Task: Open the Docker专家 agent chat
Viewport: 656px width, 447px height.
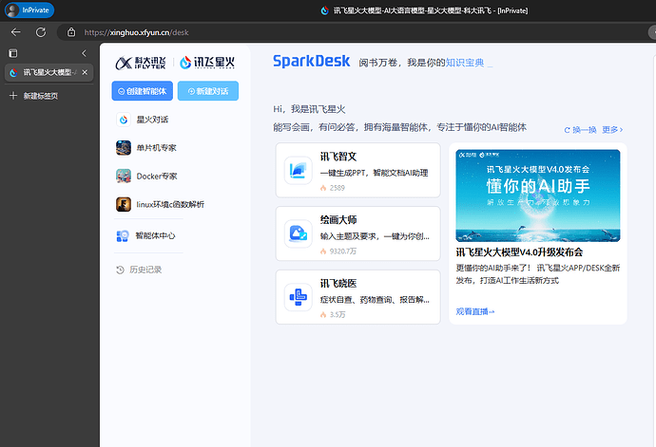Action: (157, 177)
